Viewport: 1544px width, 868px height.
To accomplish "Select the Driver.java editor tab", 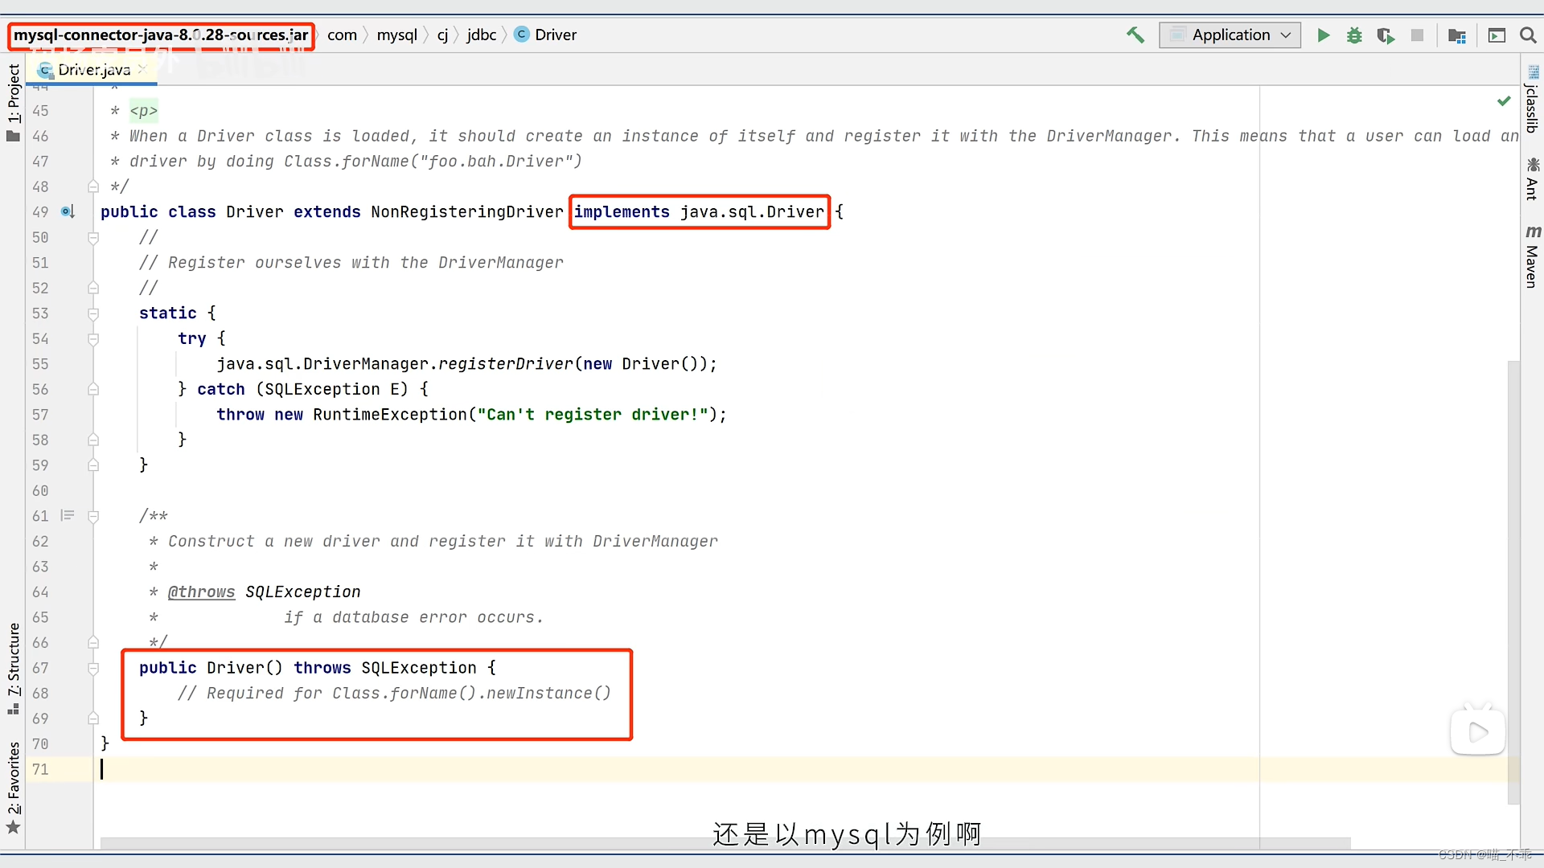I will pos(92,70).
